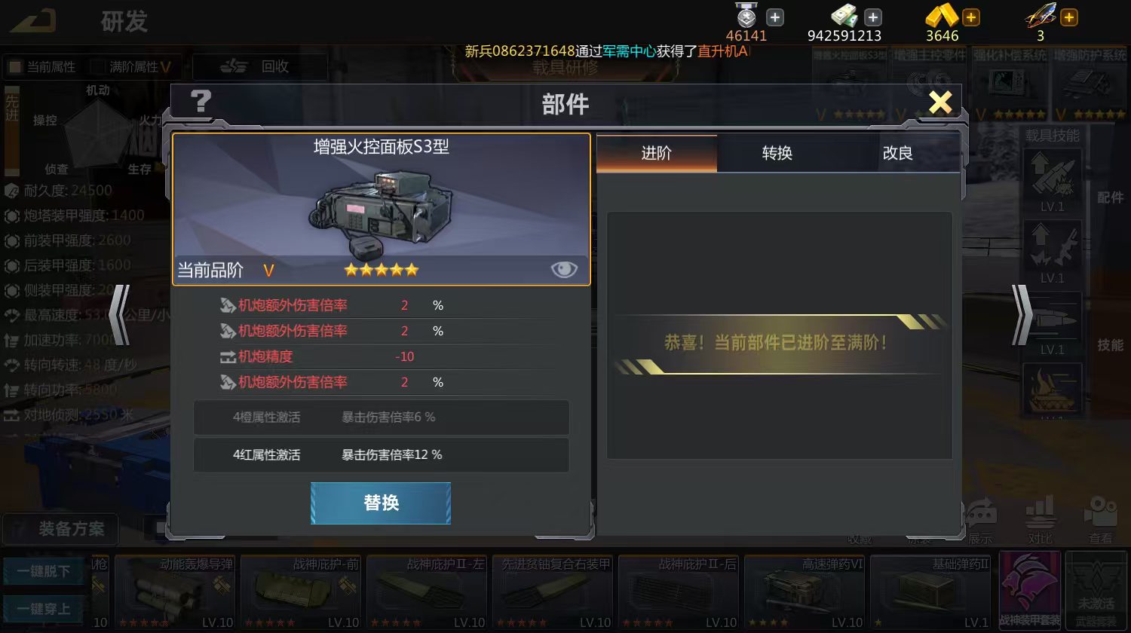Close the 部件 dialog
This screenshot has height=633, width=1131.
point(940,102)
